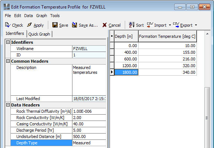Viewport: 214px width, 148px height.
Task: Open the File menu
Action: (x=8, y=16)
